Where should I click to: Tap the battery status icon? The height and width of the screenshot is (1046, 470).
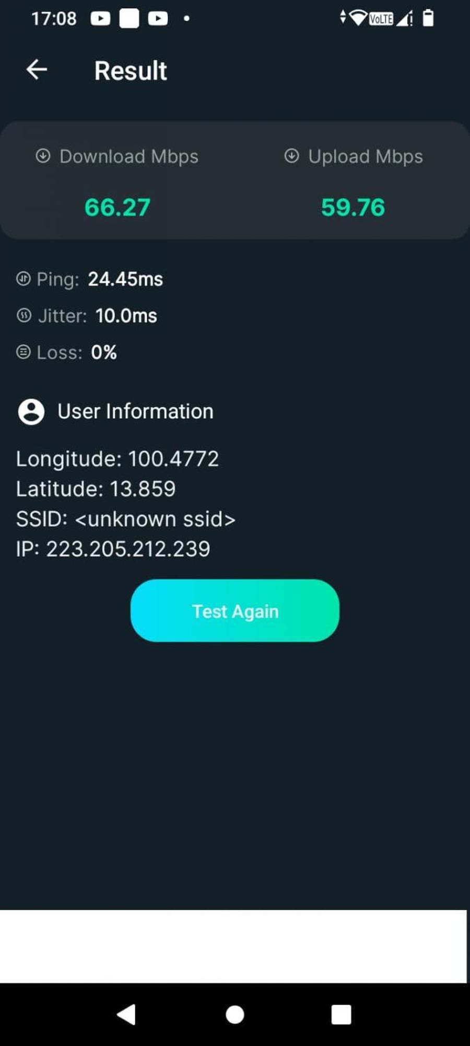click(x=428, y=18)
